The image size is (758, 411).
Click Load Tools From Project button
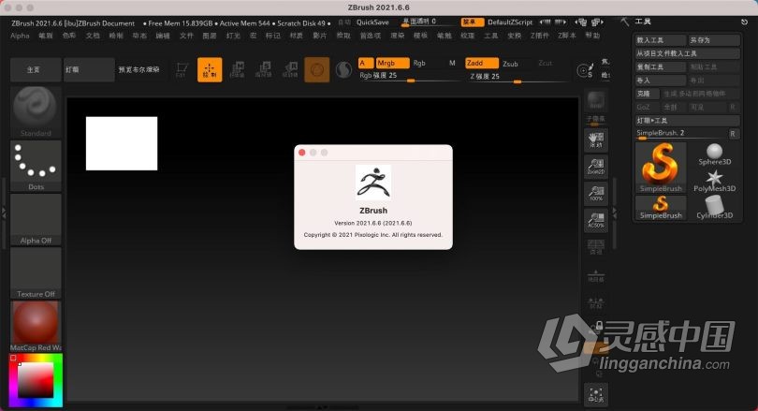688,53
